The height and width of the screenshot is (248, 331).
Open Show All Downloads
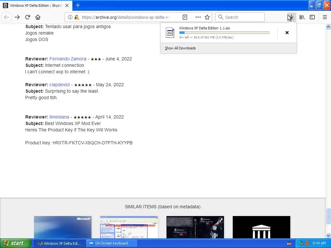180,48
